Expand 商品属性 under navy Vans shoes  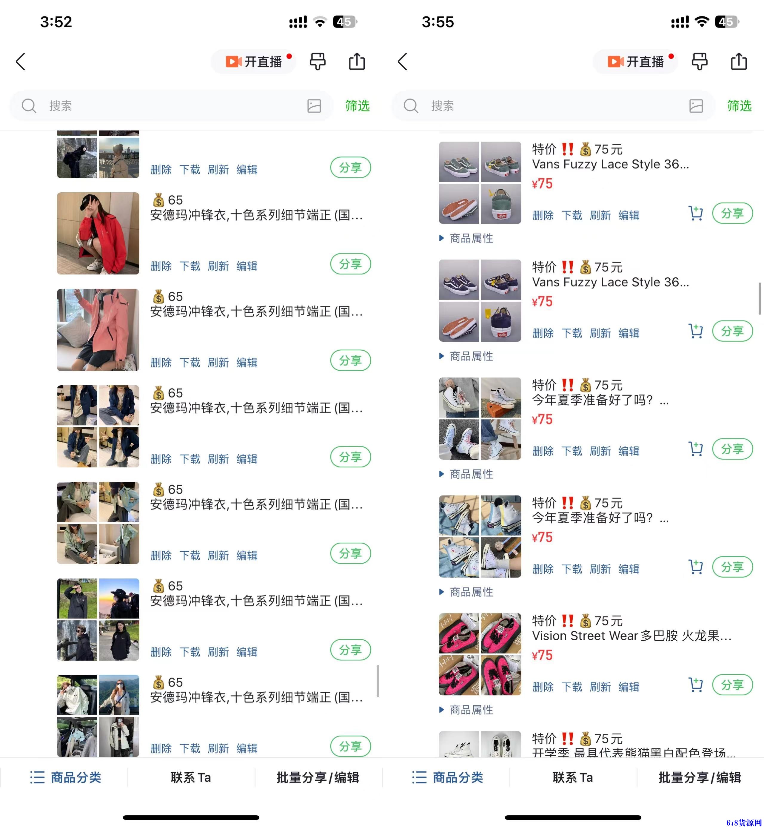pyautogui.click(x=466, y=356)
